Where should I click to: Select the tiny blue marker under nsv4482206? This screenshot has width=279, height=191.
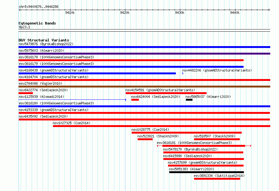[183, 73]
